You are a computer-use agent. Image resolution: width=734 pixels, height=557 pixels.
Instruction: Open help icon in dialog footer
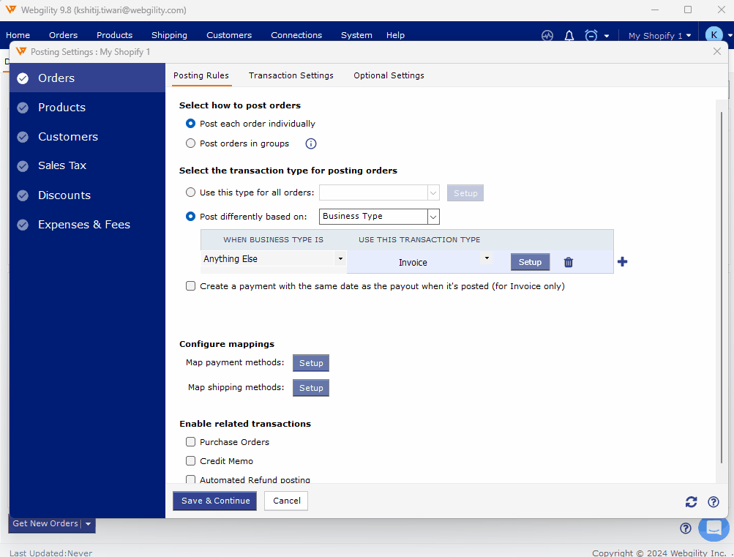pyautogui.click(x=714, y=501)
